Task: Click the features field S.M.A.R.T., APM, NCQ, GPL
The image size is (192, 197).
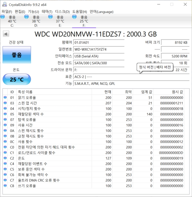Action: (131, 84)
